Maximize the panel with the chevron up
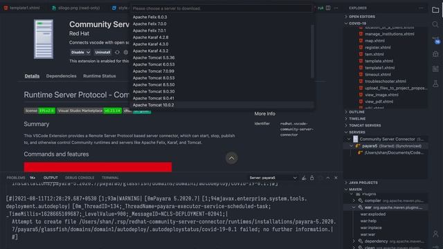Image resolution: width=443 pixels, height=249 pixels. 328,178
